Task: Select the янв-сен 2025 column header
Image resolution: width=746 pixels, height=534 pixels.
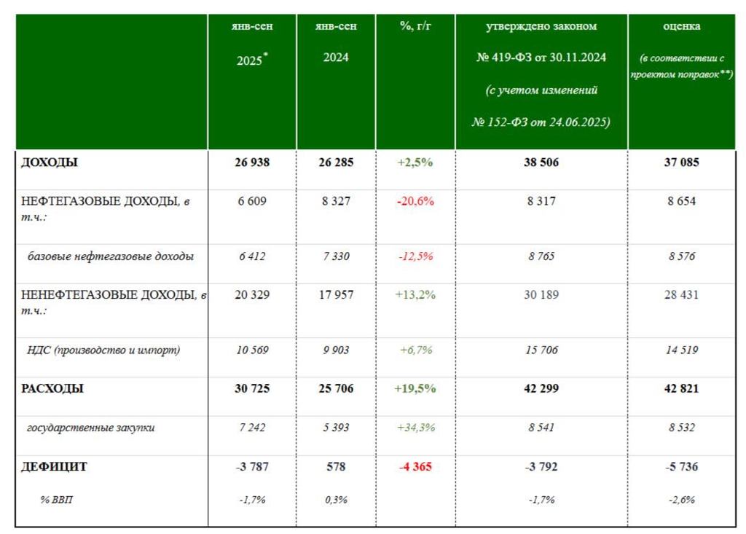Action: pyautogui.click(x=252, y=44)
